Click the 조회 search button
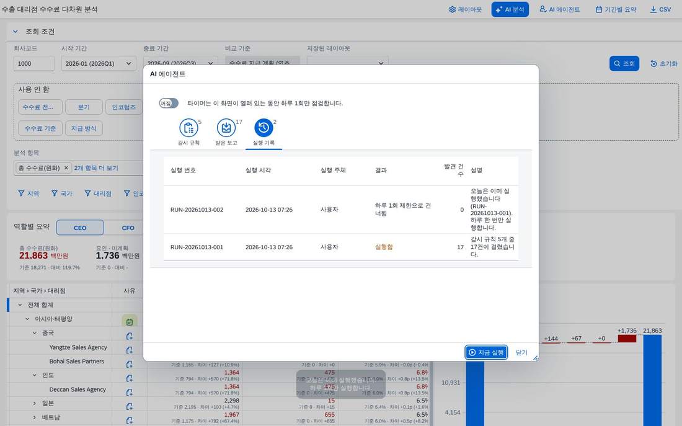The width and height of the screenshot is (682, 426). (x=624, y=63)
